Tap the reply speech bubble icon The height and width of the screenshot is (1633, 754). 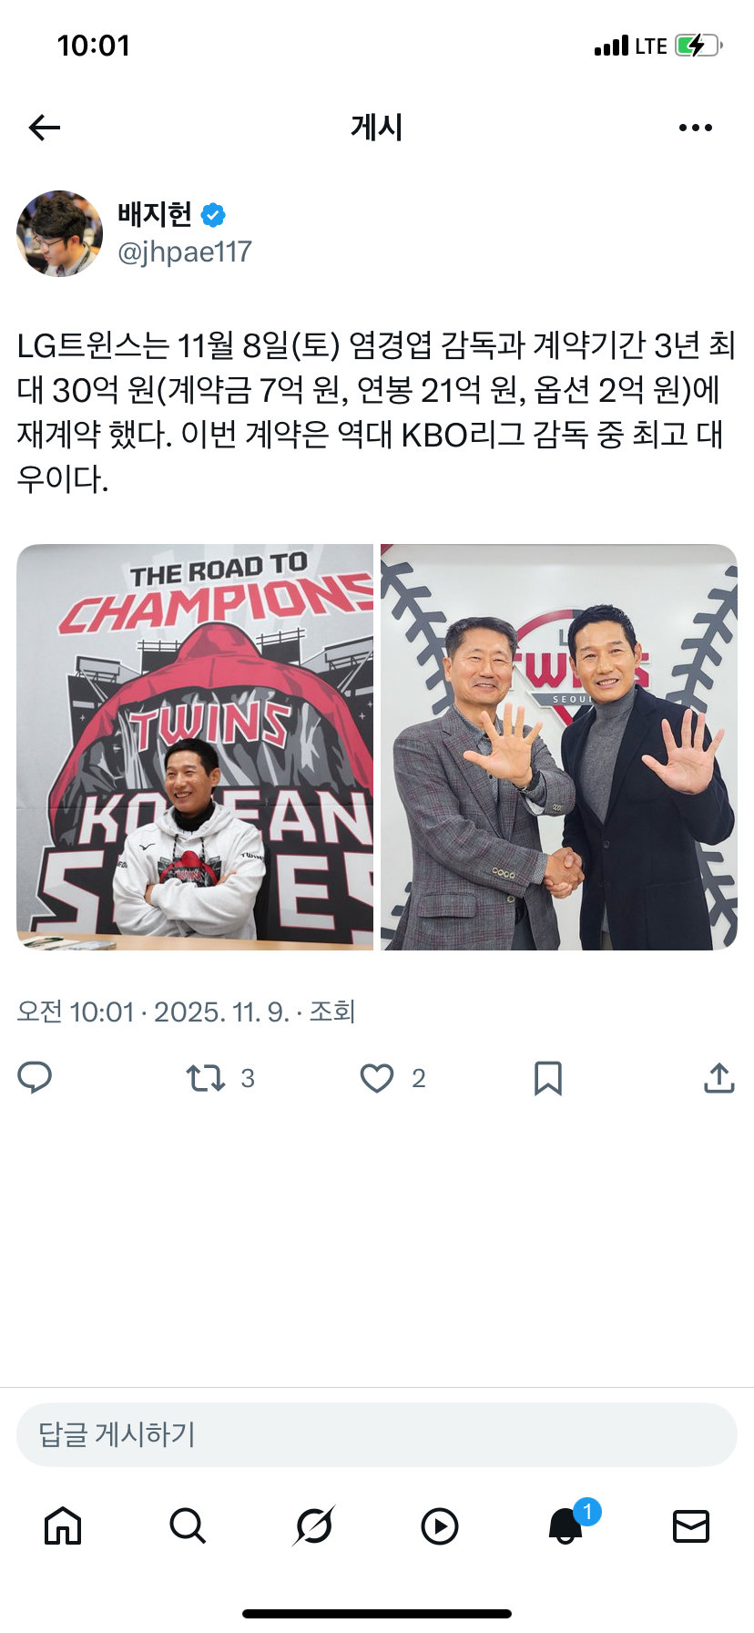tap(35, 1078)
